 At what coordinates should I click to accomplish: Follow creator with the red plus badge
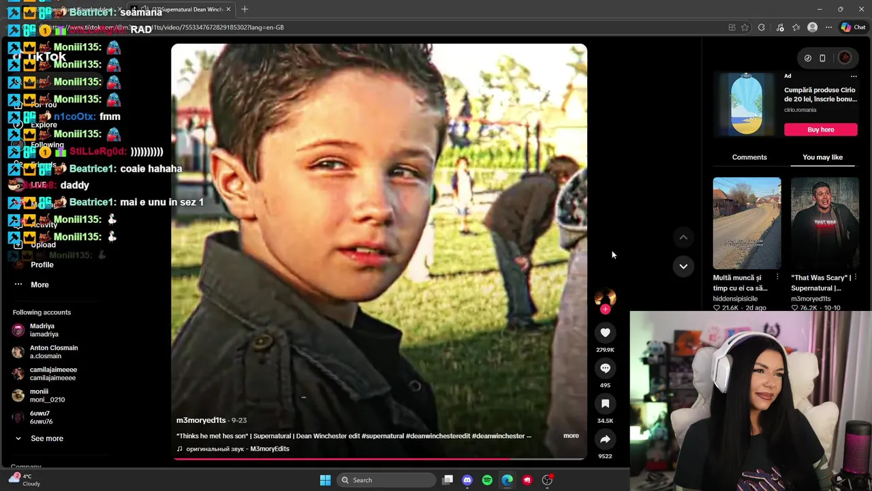tap(605, 310)
